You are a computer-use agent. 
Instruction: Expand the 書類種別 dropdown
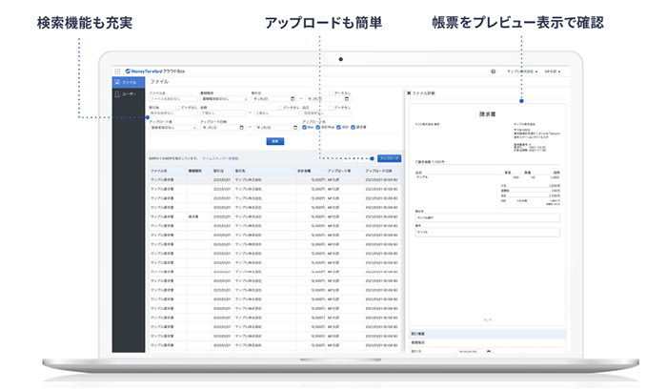click(x=222, y=98)
